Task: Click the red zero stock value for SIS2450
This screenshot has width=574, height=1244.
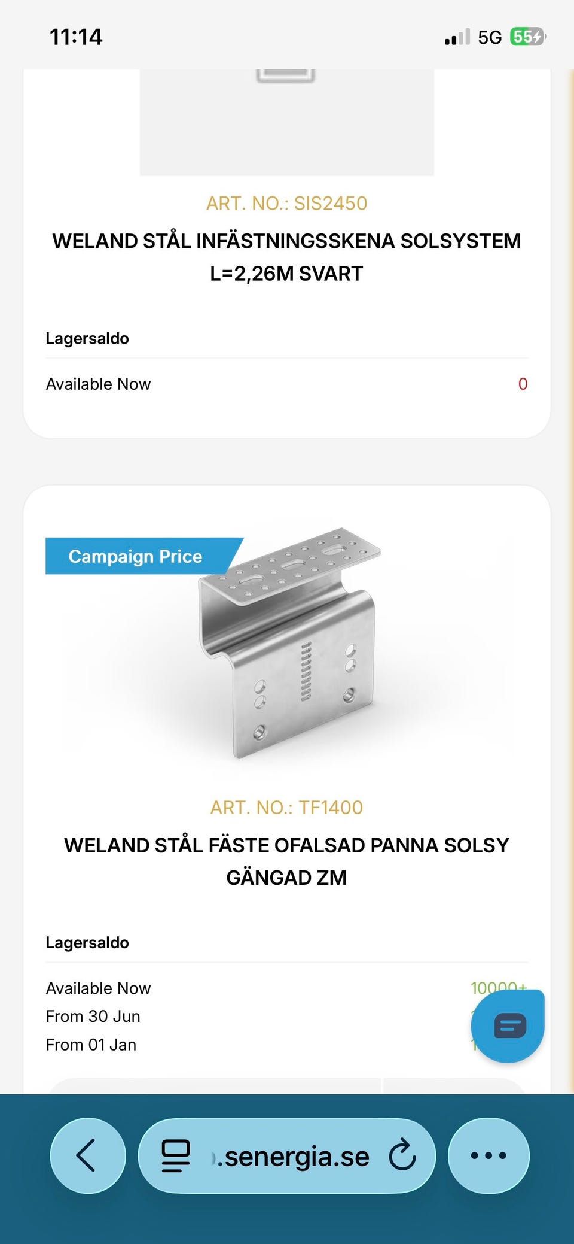Action: (523, 384)
